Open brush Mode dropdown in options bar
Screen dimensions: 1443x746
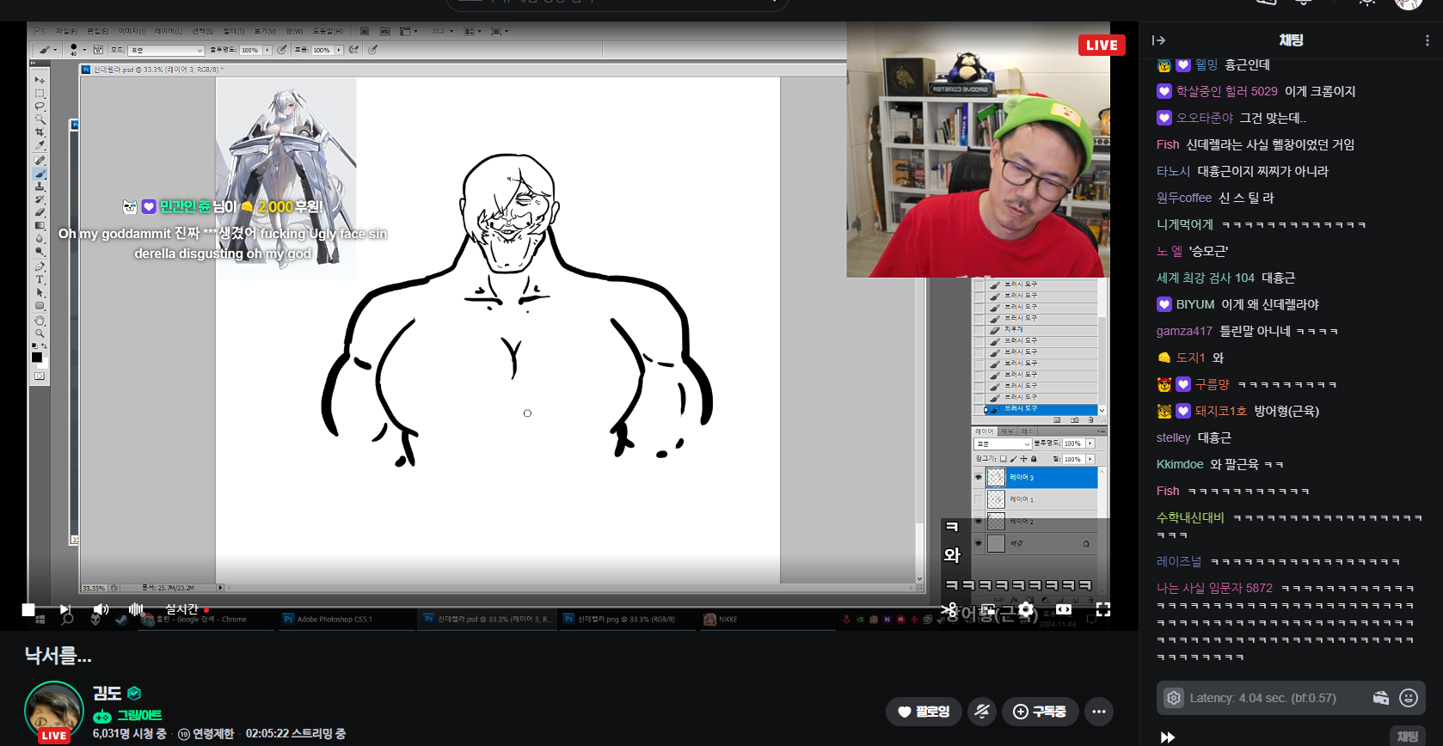click(x=166, y=50)
